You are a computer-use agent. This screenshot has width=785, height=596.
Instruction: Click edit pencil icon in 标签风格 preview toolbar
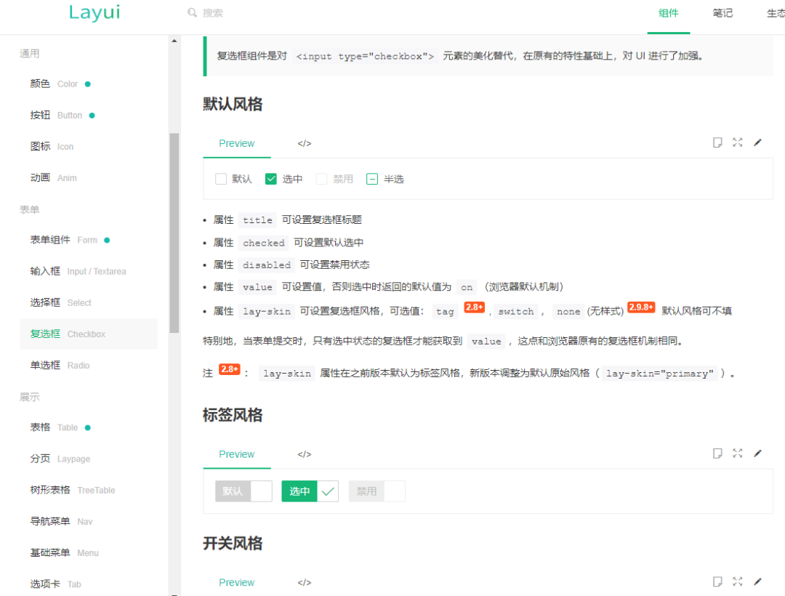click(x=757, y=454)
